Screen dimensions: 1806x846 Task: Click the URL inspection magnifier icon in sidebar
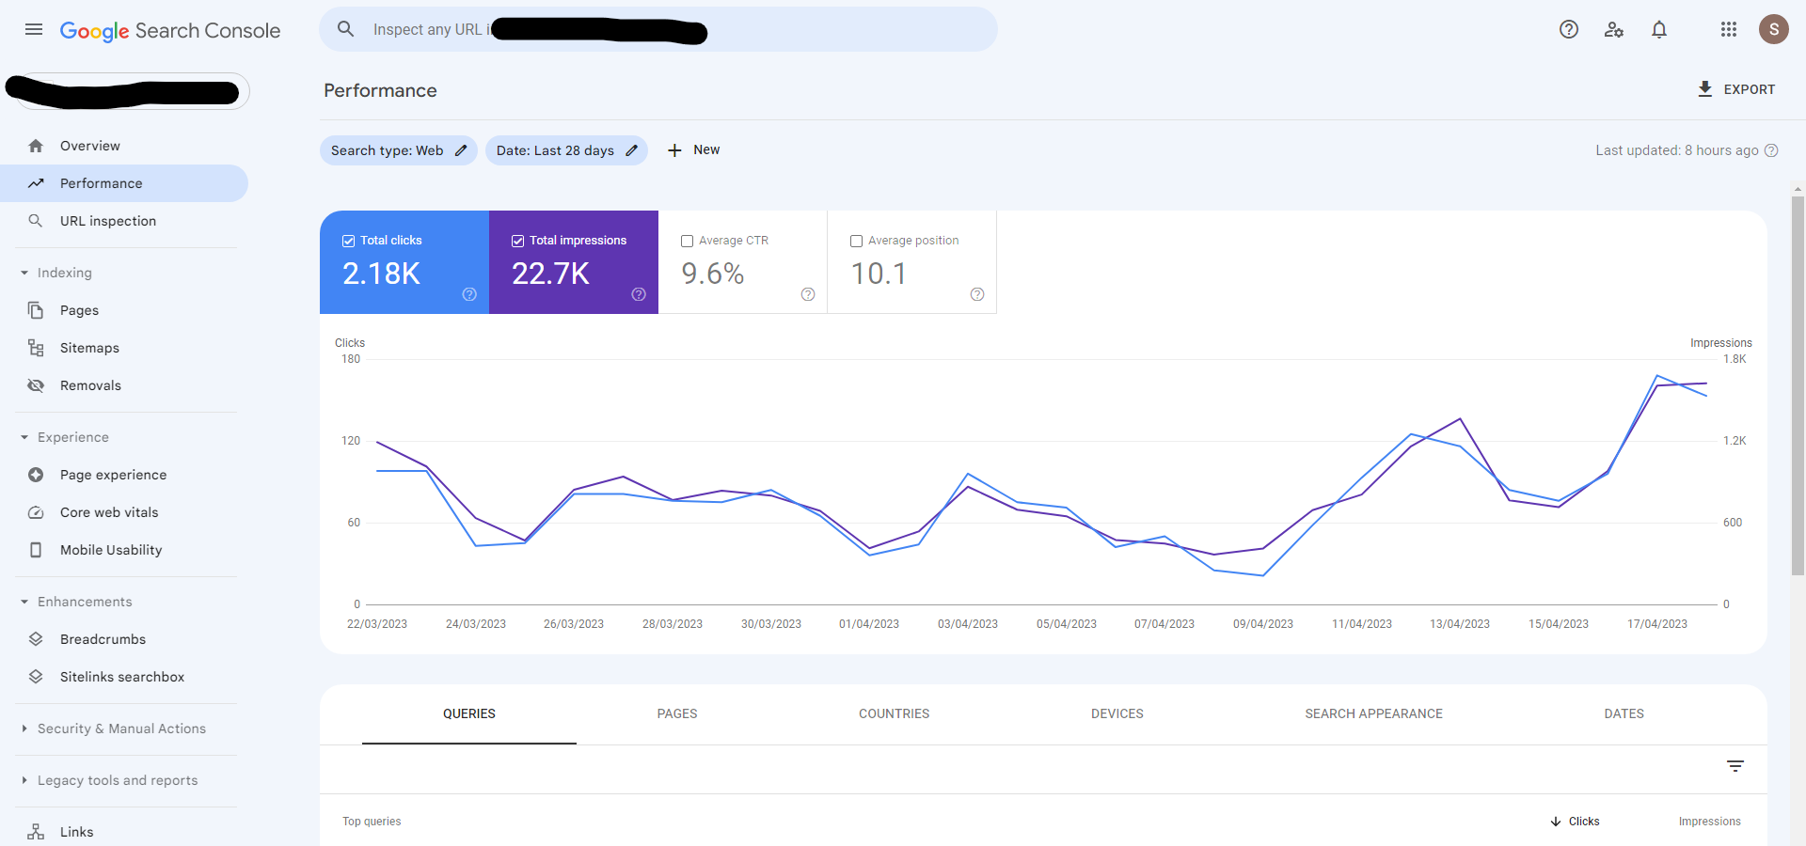(x=36, y=221)
